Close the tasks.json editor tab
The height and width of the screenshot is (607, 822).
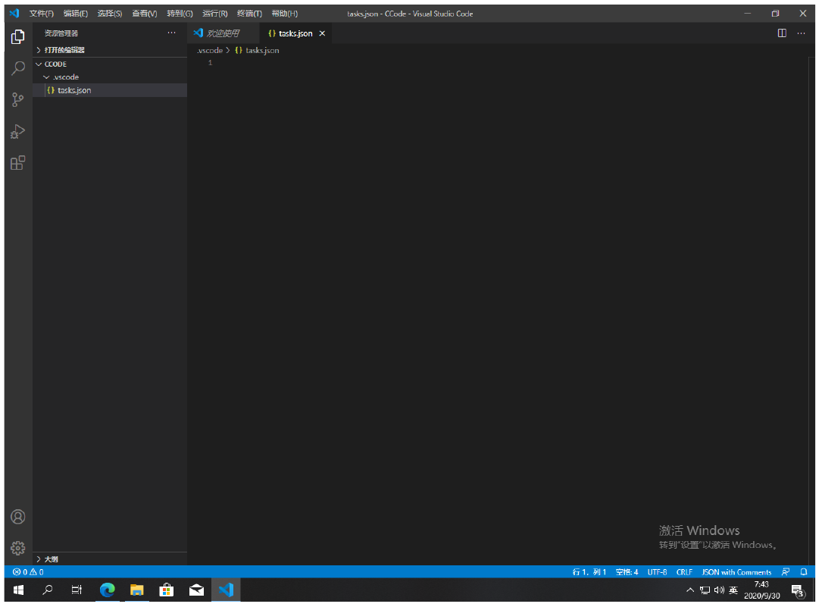(x=322, y=33)
